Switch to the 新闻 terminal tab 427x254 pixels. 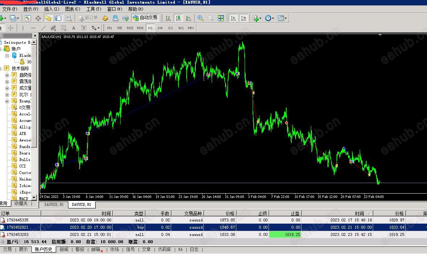coord(64,249)
